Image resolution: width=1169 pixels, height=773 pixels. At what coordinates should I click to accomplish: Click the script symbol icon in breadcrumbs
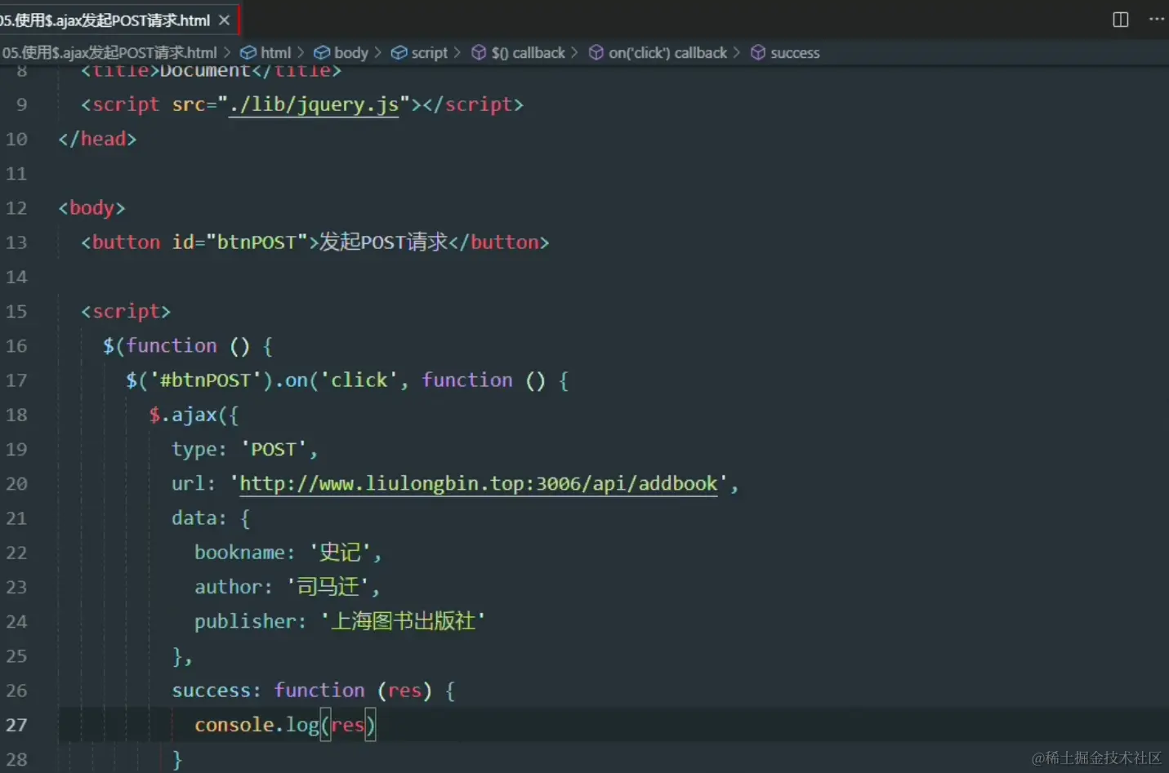[399, 52]
